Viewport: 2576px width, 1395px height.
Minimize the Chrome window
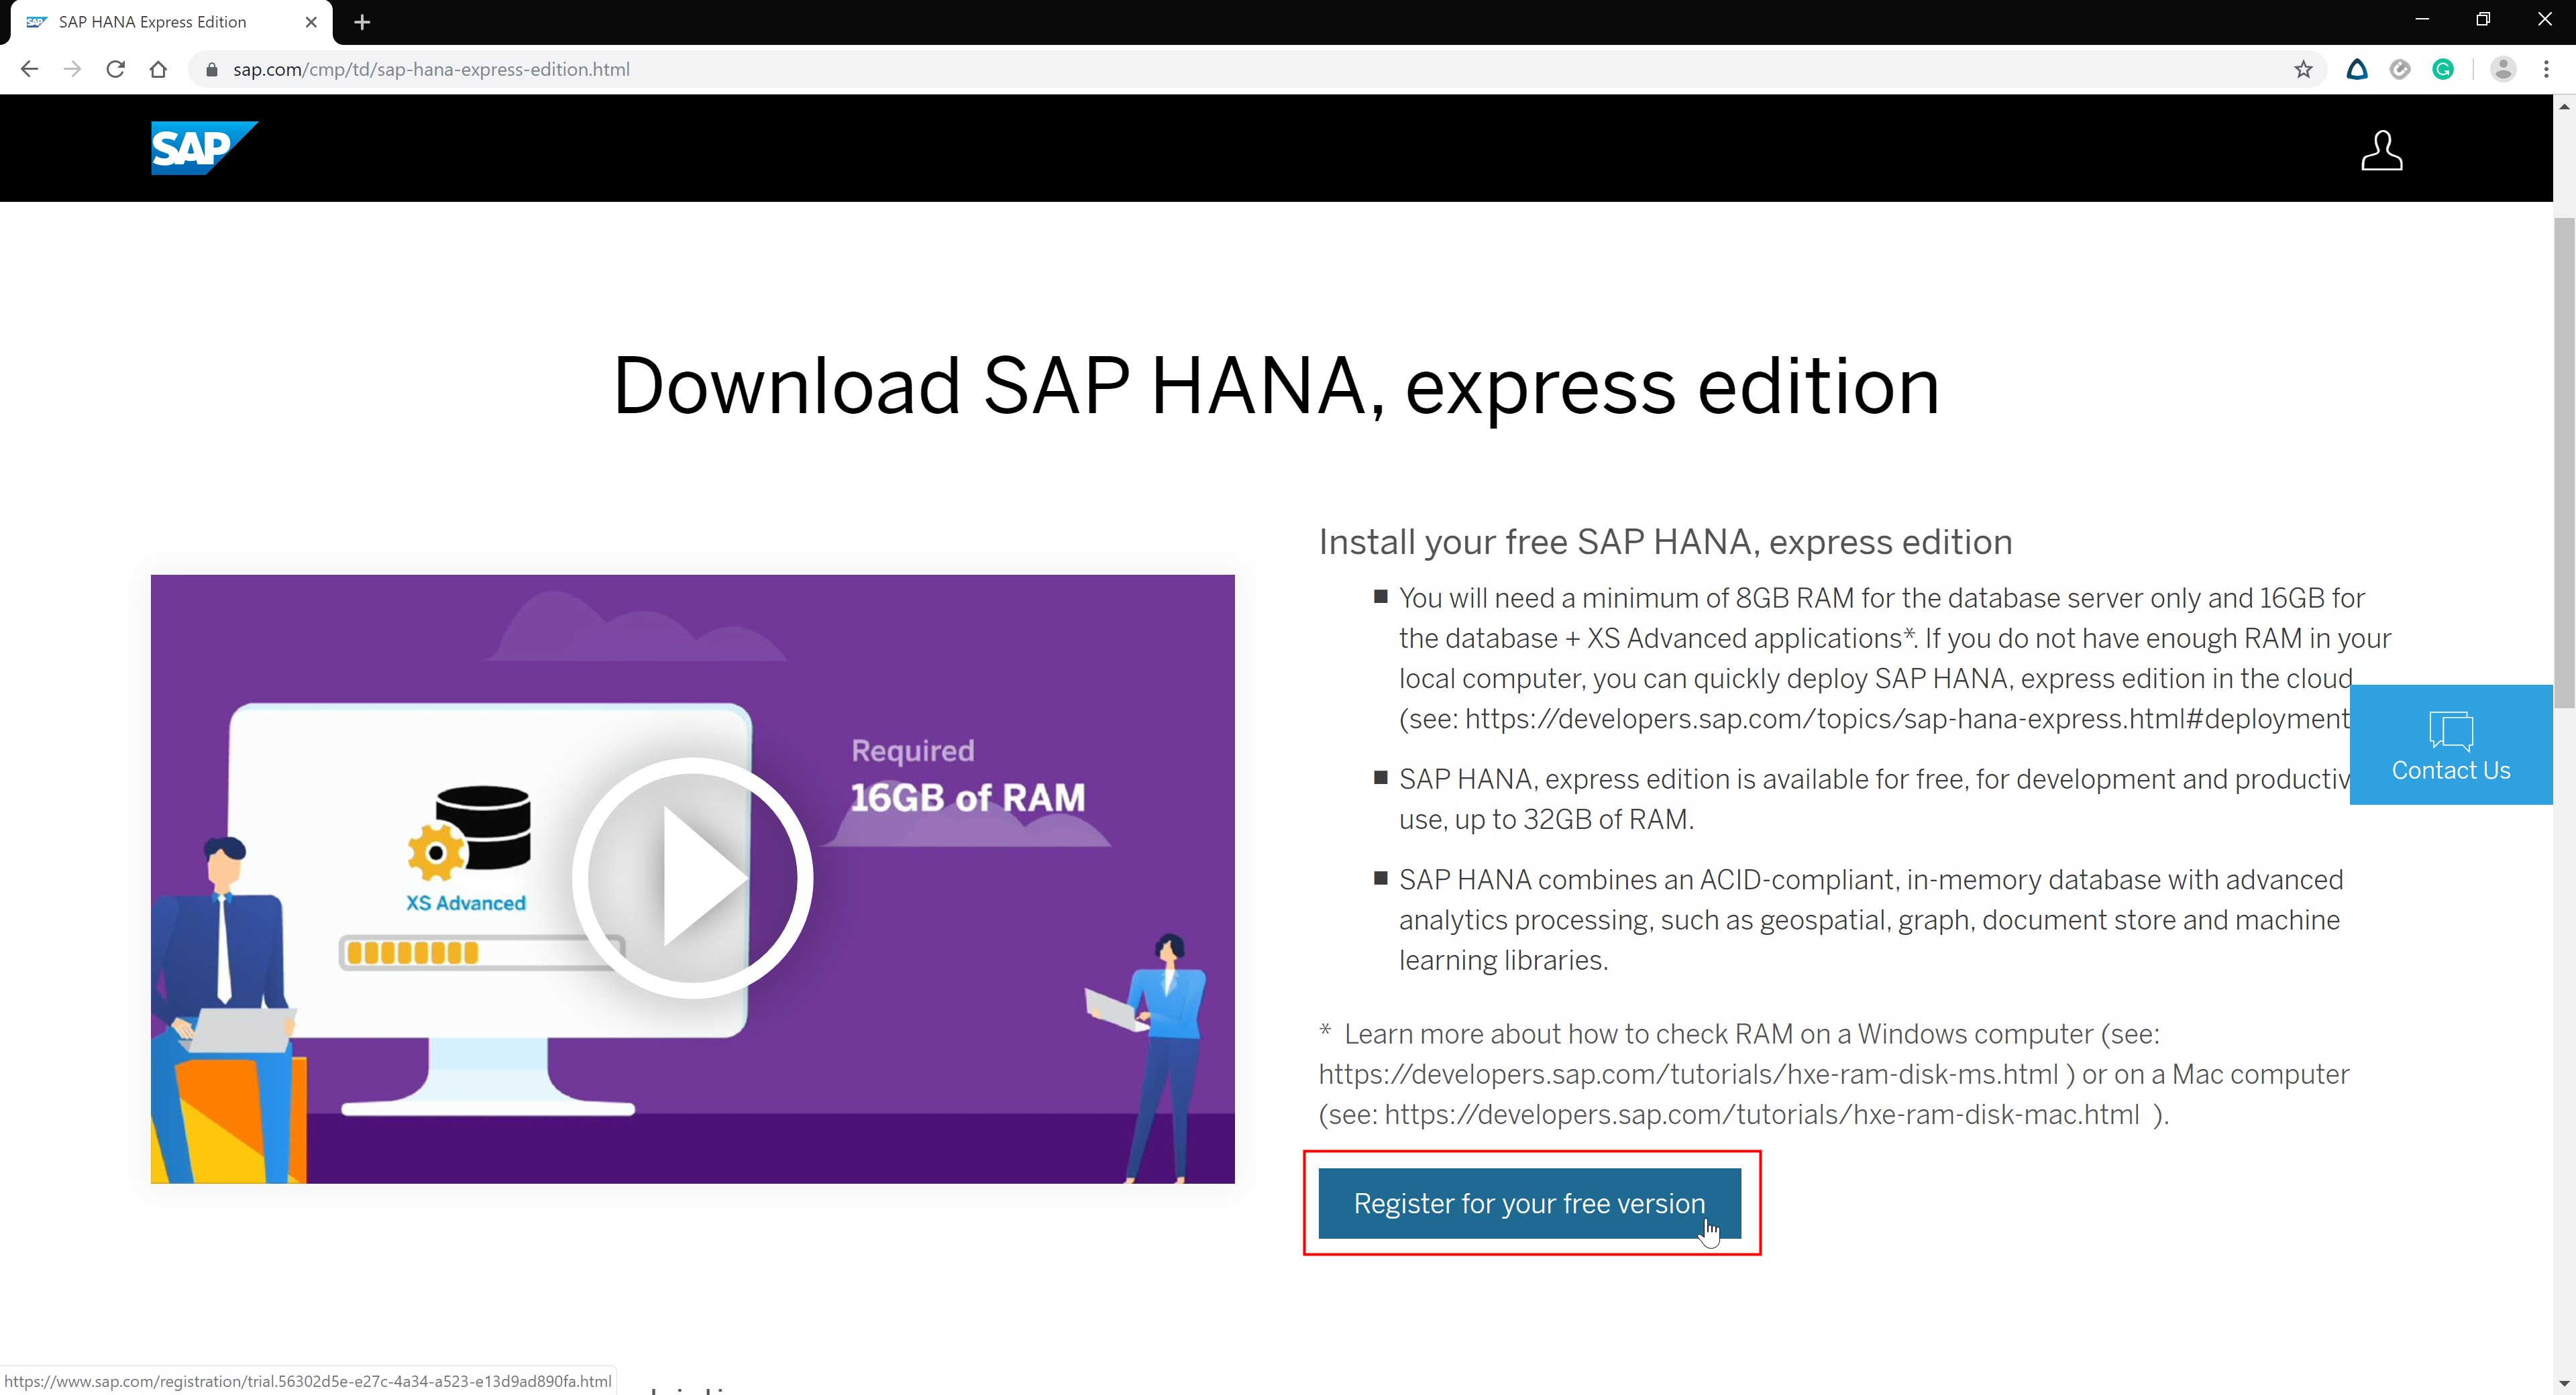pos(2422,19)
